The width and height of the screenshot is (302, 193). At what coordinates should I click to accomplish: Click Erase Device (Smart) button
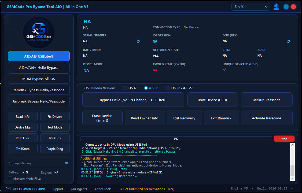(x=102, y=118)
